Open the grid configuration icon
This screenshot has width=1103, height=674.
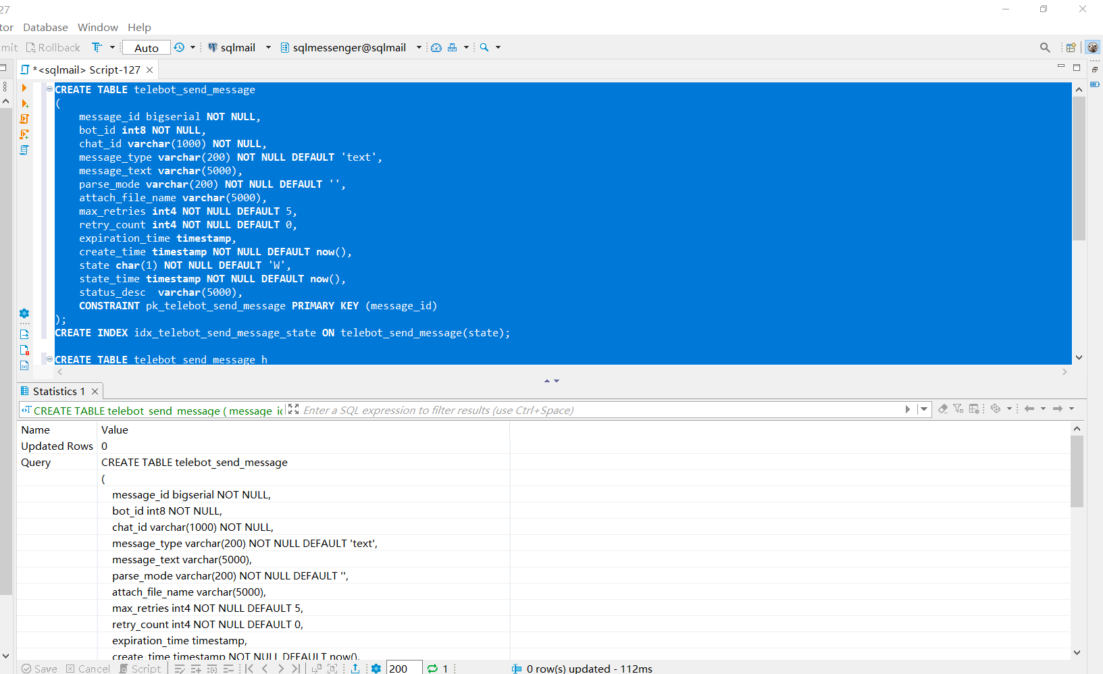tap(974, 409)
